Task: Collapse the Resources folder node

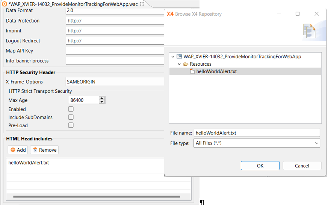Action: [x=180, y=64]
